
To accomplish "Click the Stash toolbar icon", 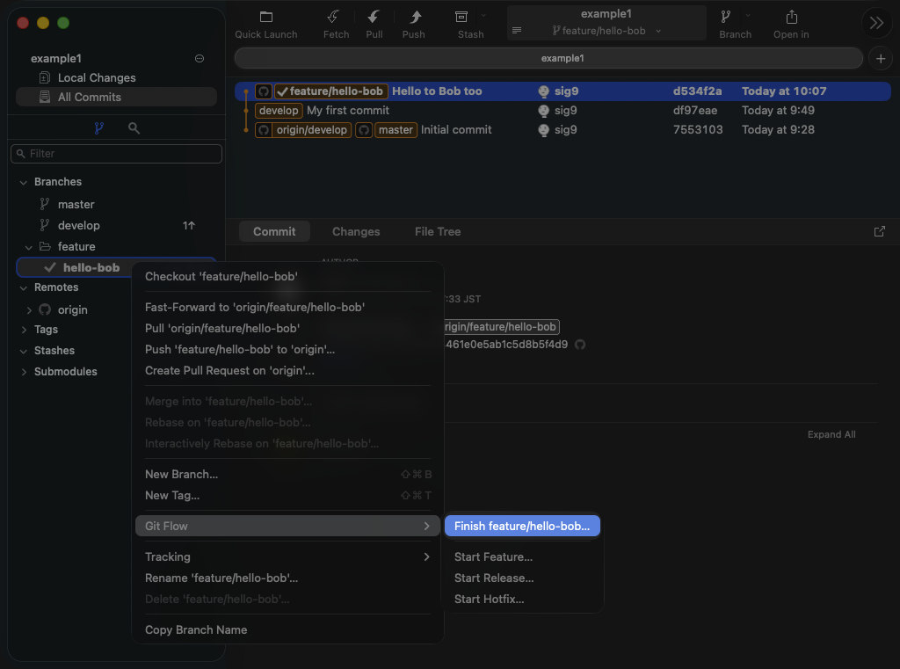I will [x=461, y=18].
